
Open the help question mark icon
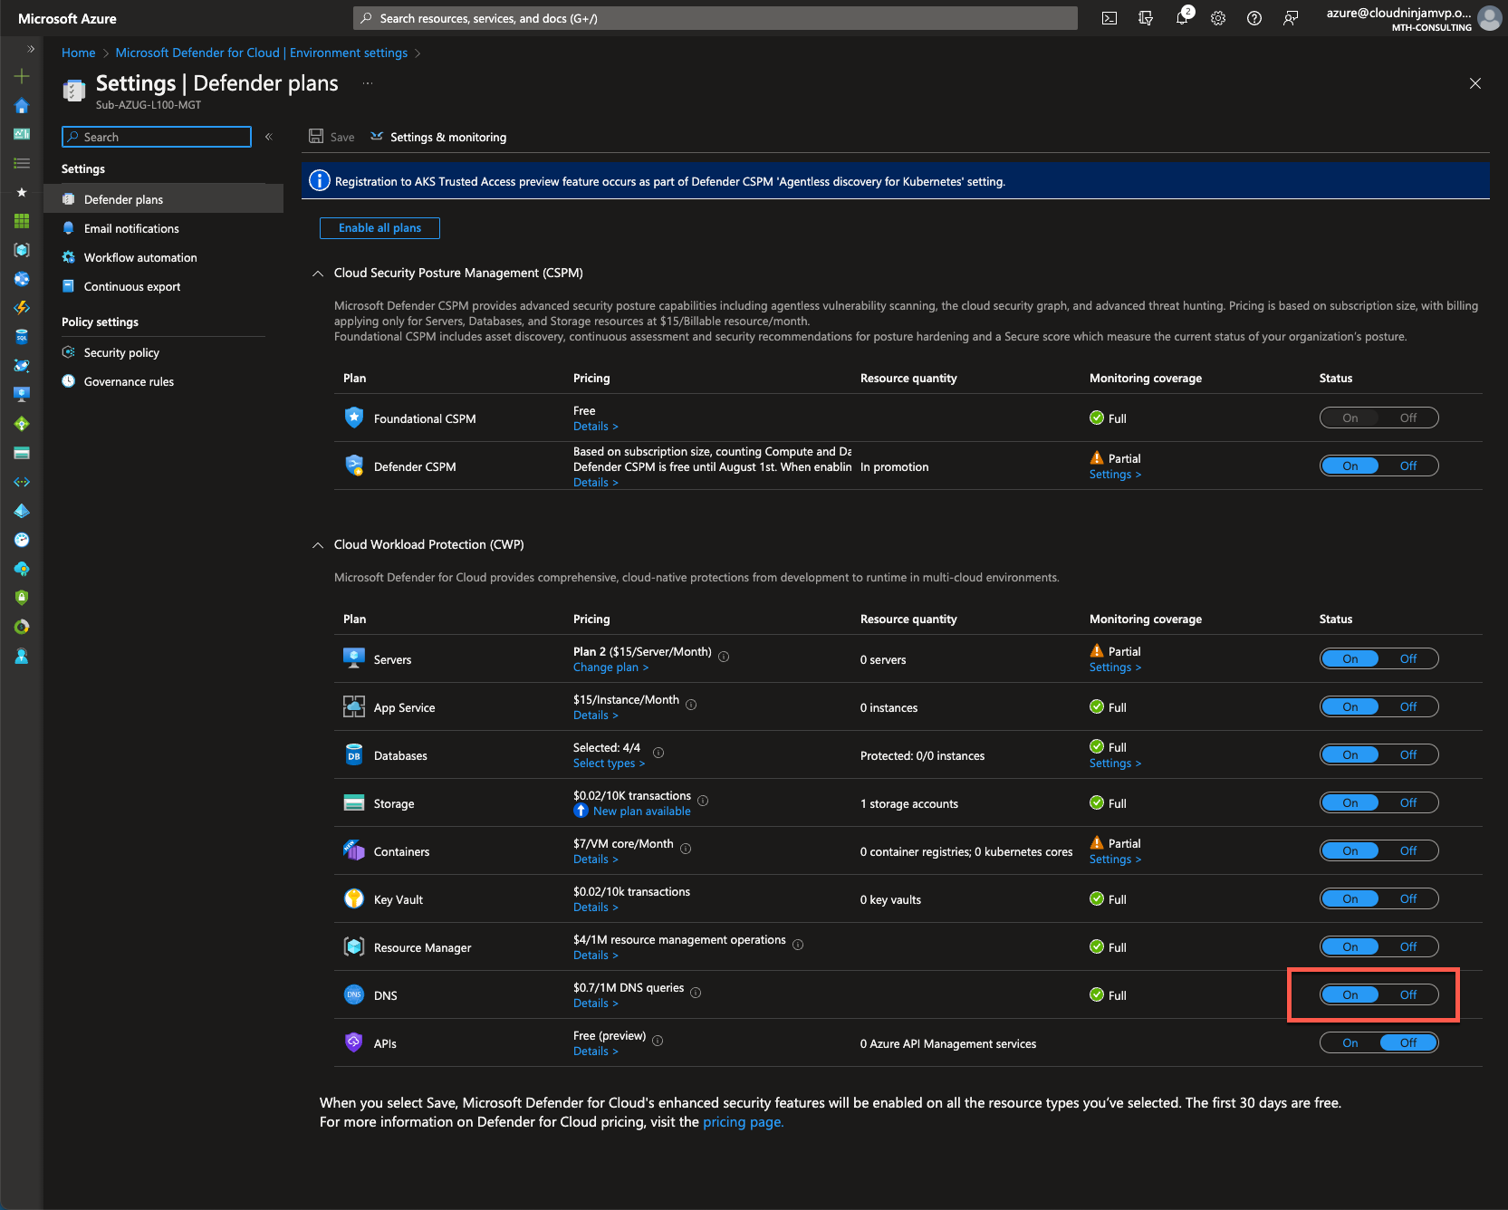click(x=1254, y=18)
